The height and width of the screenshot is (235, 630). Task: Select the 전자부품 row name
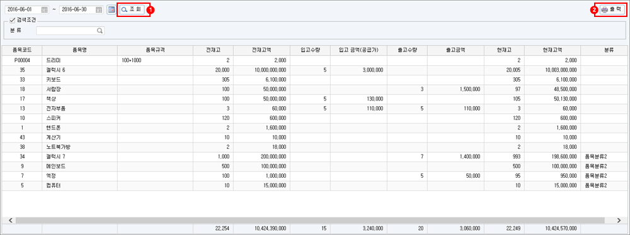(79, 108)
